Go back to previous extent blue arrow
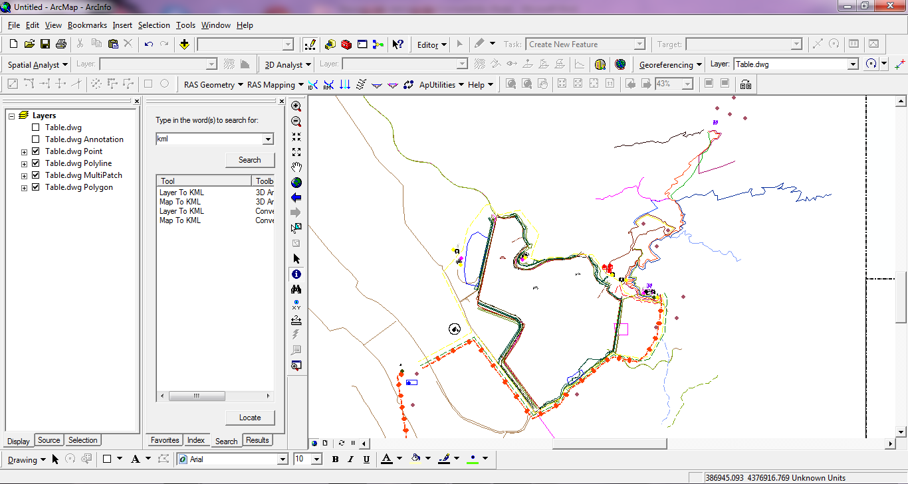The height and width of the screenshot is (484, 908). click(296, 198)
